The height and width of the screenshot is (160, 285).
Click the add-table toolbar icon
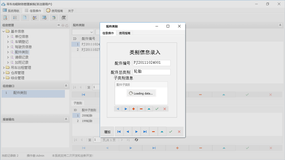coord(54,17)
